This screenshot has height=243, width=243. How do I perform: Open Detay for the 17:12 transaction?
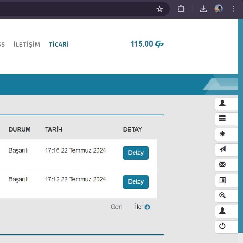point(136,182)
